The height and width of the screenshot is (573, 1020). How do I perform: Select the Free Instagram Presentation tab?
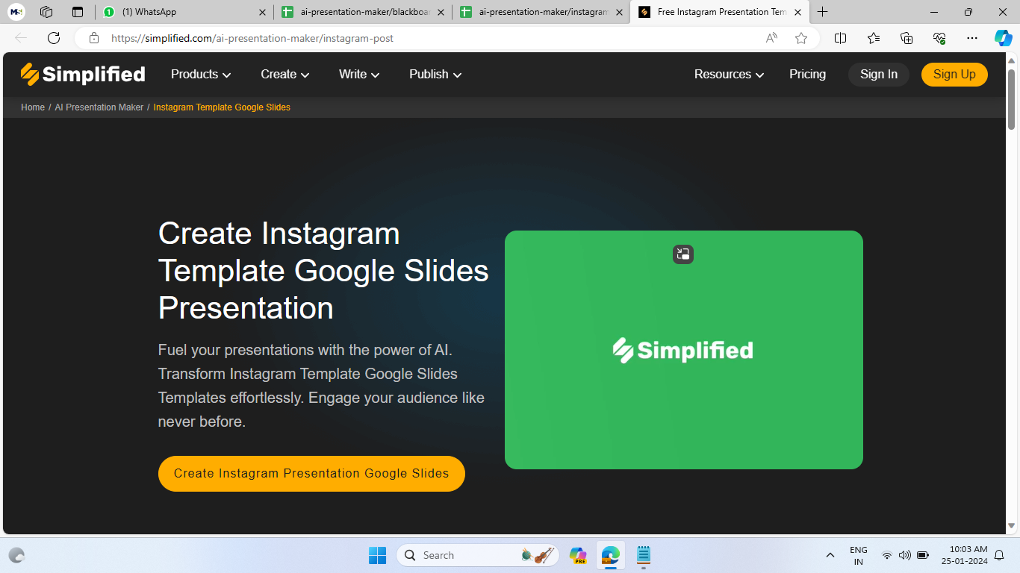click(720, 12)
